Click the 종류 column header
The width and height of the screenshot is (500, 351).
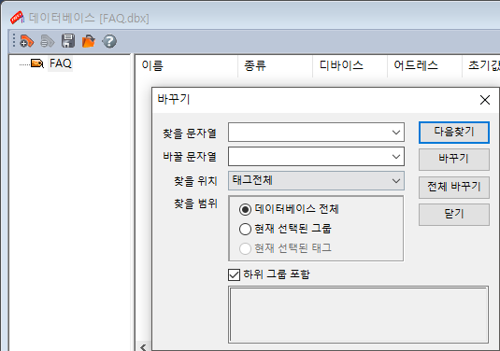click(x=275, y=65)
